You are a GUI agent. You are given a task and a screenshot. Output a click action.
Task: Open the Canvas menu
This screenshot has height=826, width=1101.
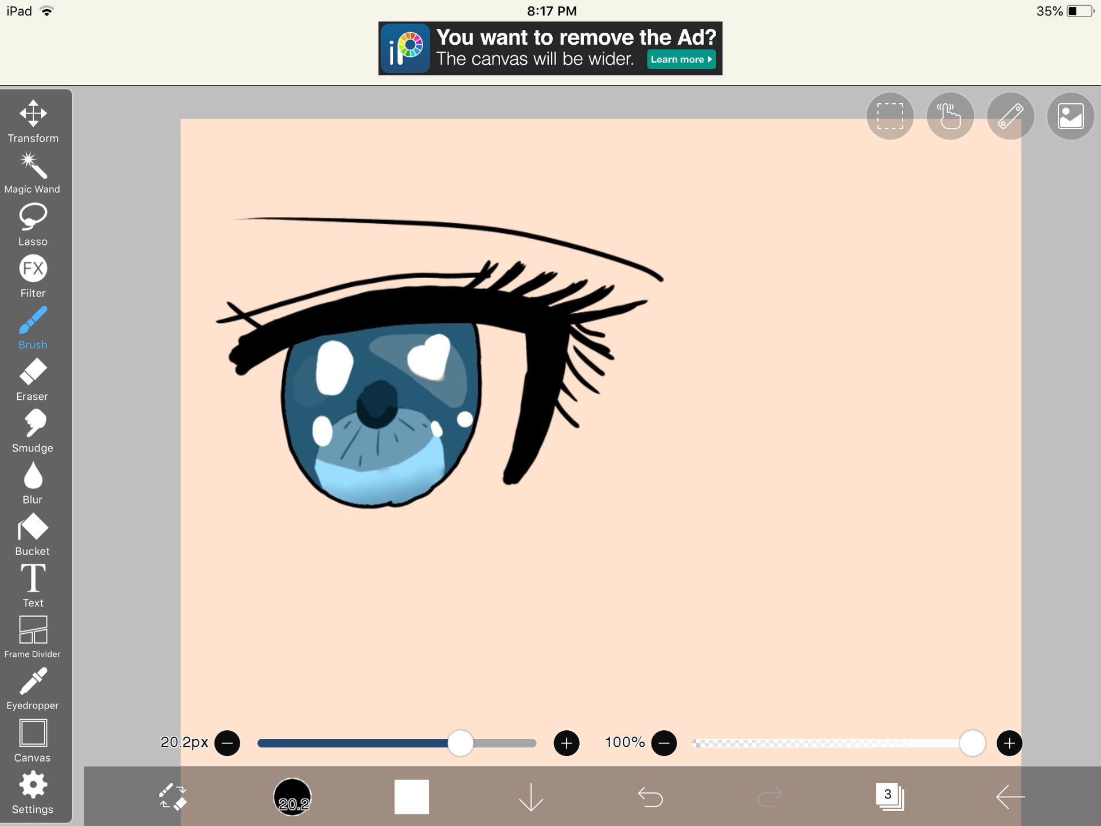(33, 741)
